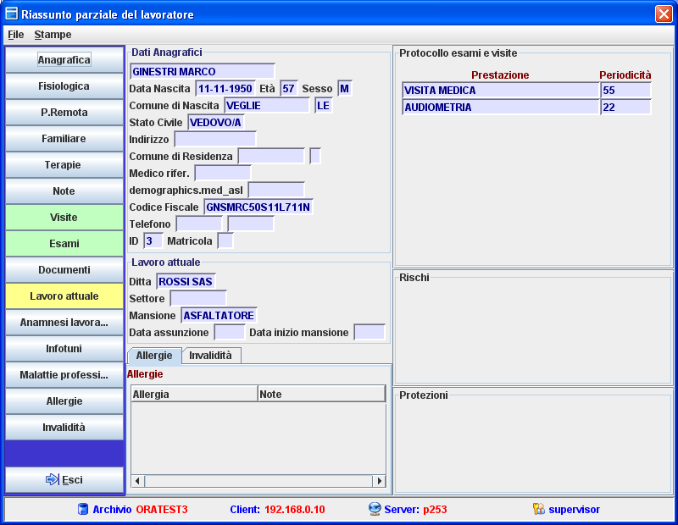Select the Lavoro attuale sidebar button
This screenshot has width=678, height=525.
pos(64,296)
